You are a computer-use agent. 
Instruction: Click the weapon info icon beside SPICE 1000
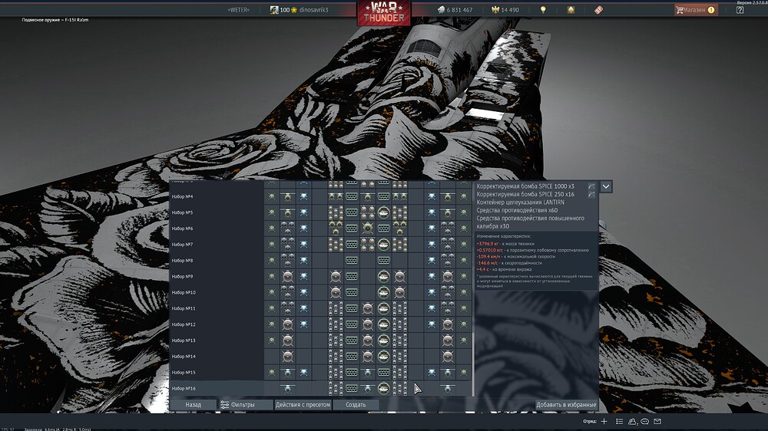click(x=591, y=186)
